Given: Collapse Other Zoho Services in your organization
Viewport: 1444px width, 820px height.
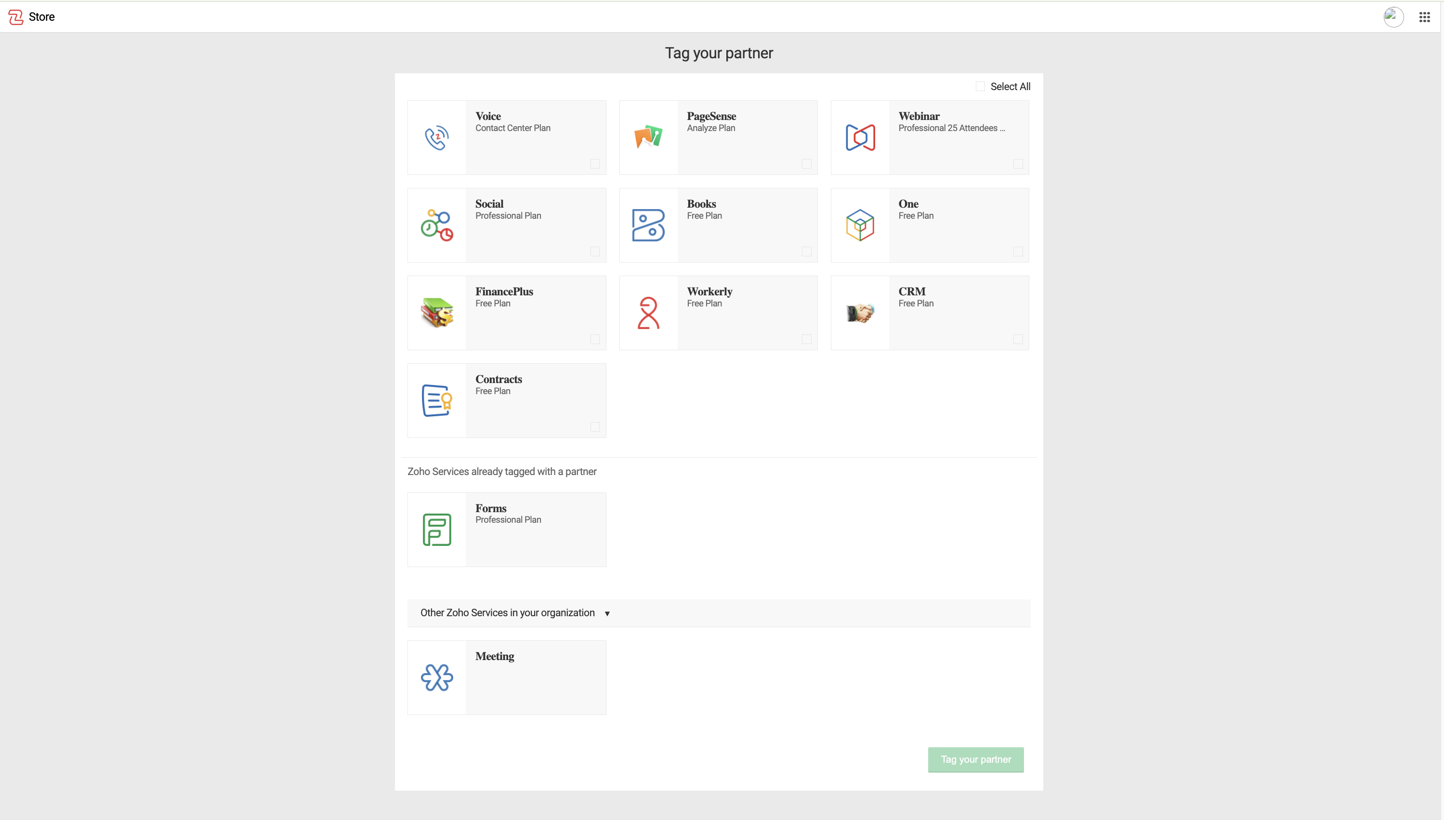Looking at the screenshot, I should (x=507, y=613).
